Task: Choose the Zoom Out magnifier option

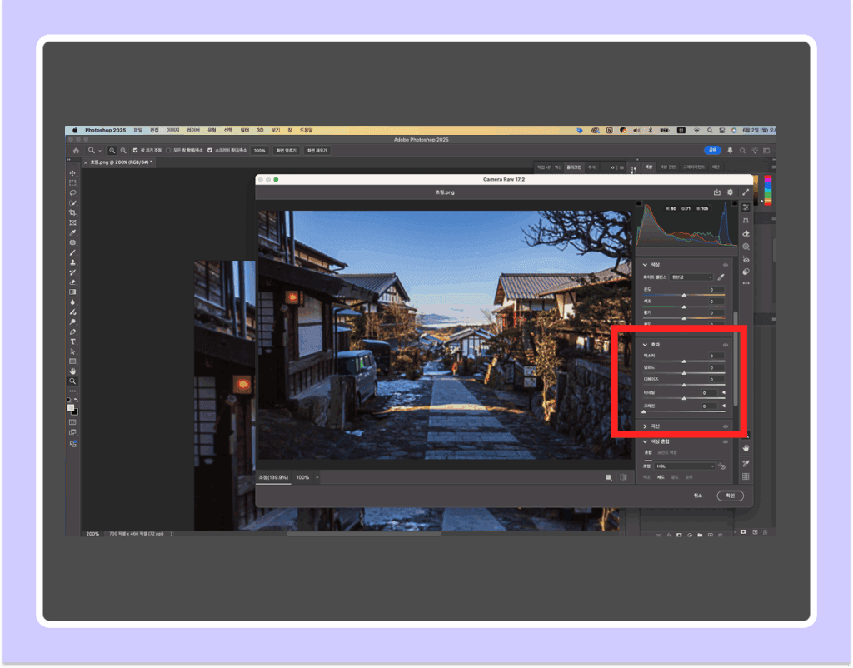Action: pos(123,151)
